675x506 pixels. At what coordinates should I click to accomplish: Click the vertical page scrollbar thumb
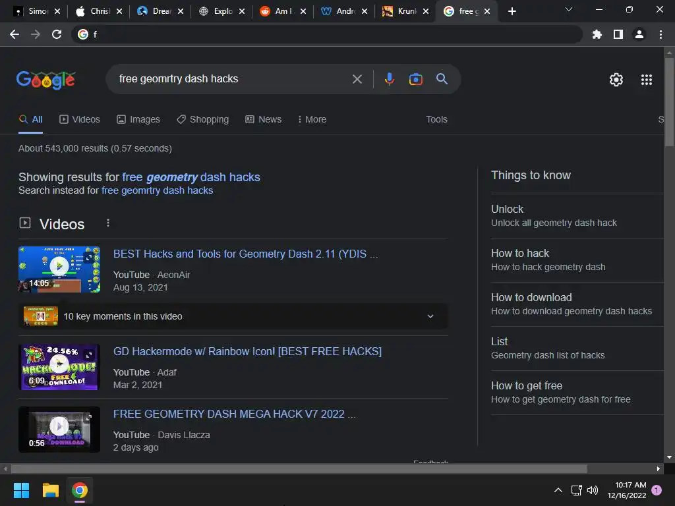click(x=669, y=102)
